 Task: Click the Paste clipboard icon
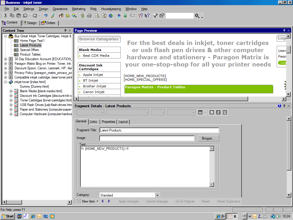(19, 16)
